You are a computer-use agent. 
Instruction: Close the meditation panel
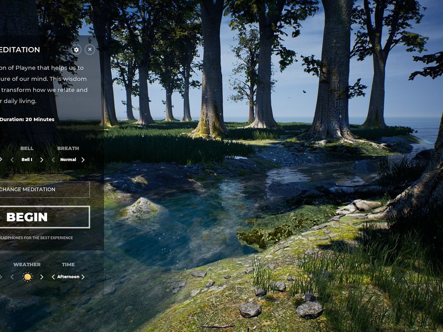[x=90, y=49]
